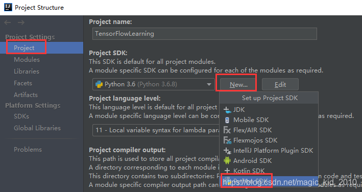Open Artifacts settings
Viewport: 362px width, 192px height.
(26, 95)
